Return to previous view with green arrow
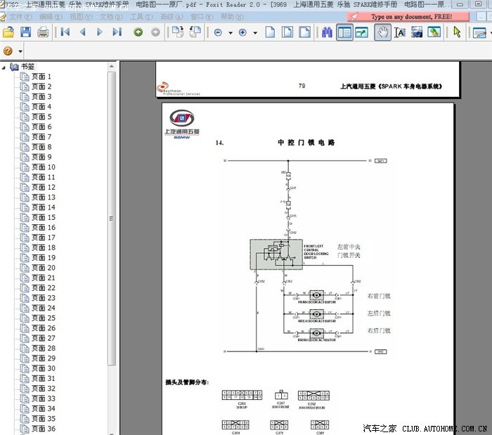 coord(138,32)
